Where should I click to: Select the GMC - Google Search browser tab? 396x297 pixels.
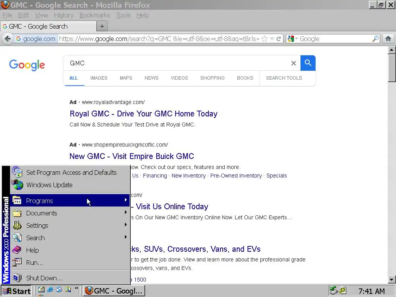48,26
